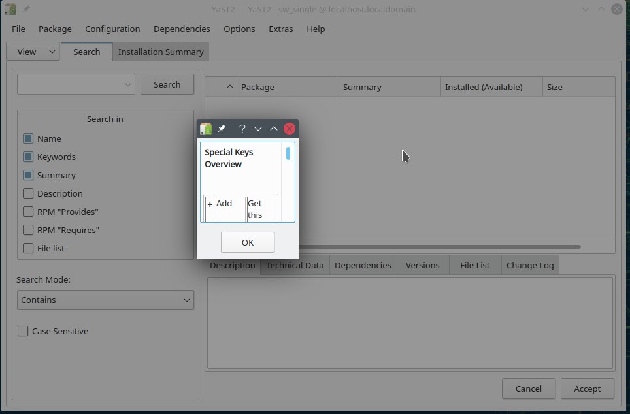Click the "Get this" table cell
The height and width of the screenshot is (414, 630).
tap(261, 209)
